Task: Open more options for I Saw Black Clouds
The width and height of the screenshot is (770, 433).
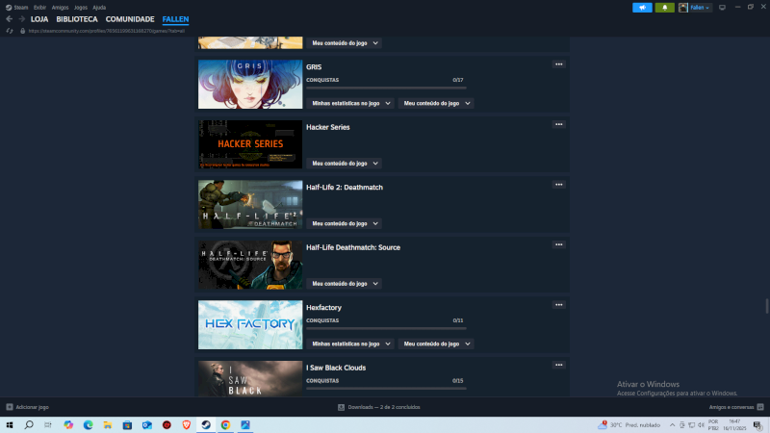Action: pyautogui.click(x=559, y=365)
